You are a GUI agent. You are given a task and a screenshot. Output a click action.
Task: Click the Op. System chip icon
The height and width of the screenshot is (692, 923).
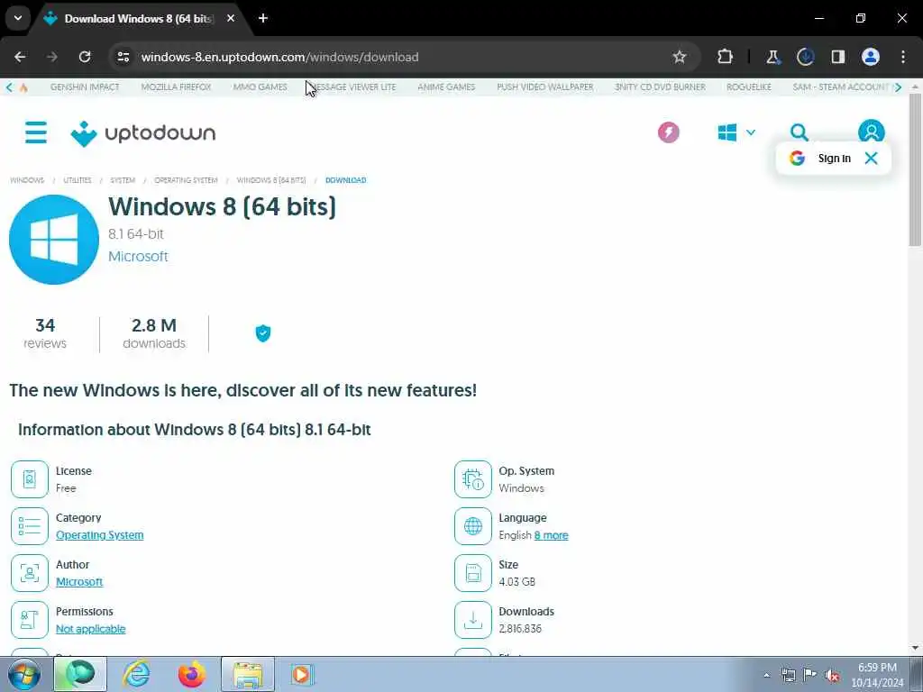[472, 479]
